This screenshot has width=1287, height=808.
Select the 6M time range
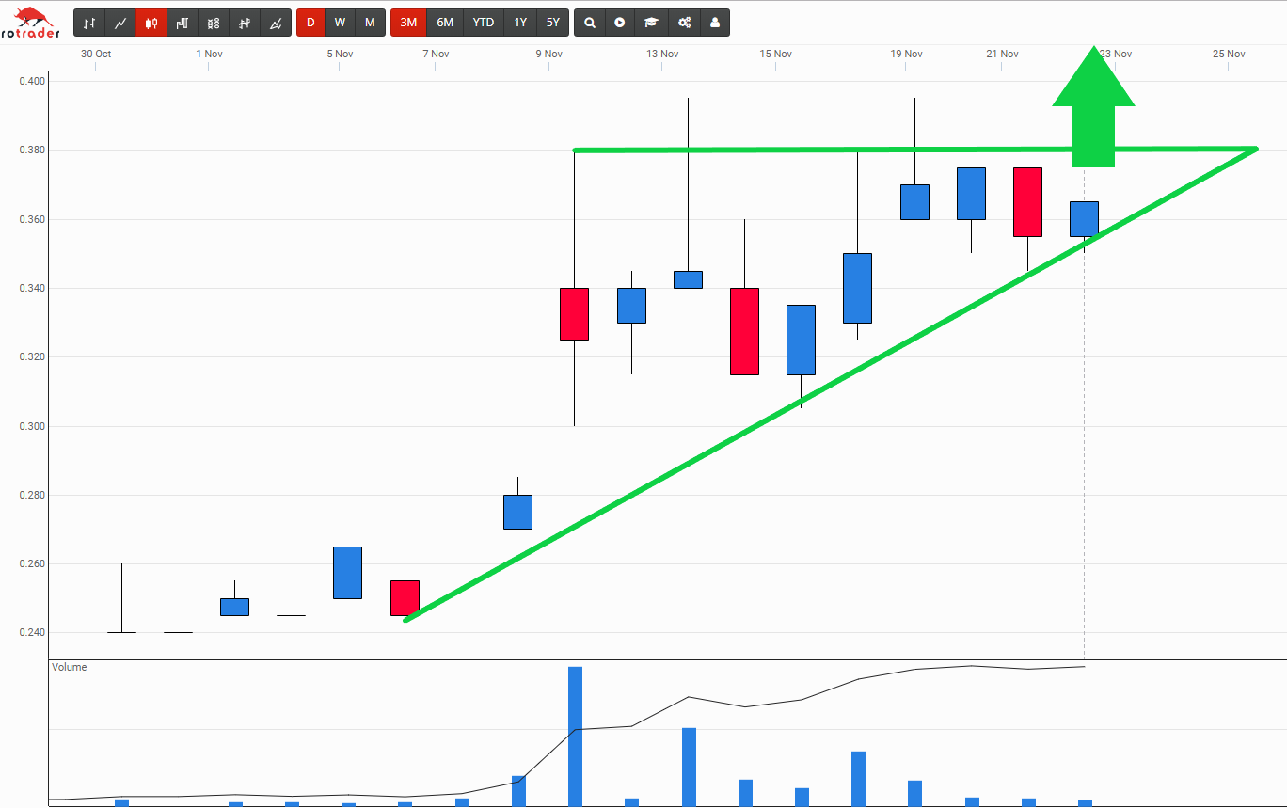pos(445,23)
